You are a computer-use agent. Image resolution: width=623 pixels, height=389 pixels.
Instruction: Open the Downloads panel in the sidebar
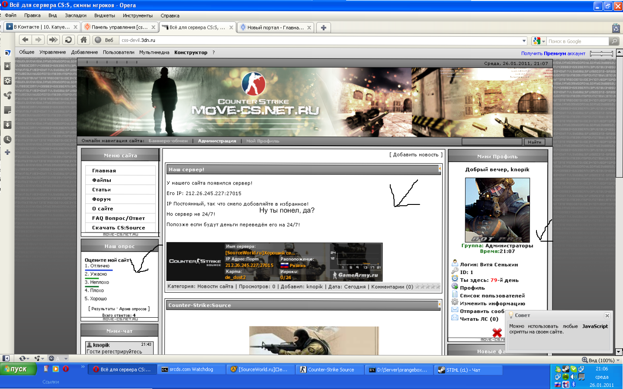7,125
